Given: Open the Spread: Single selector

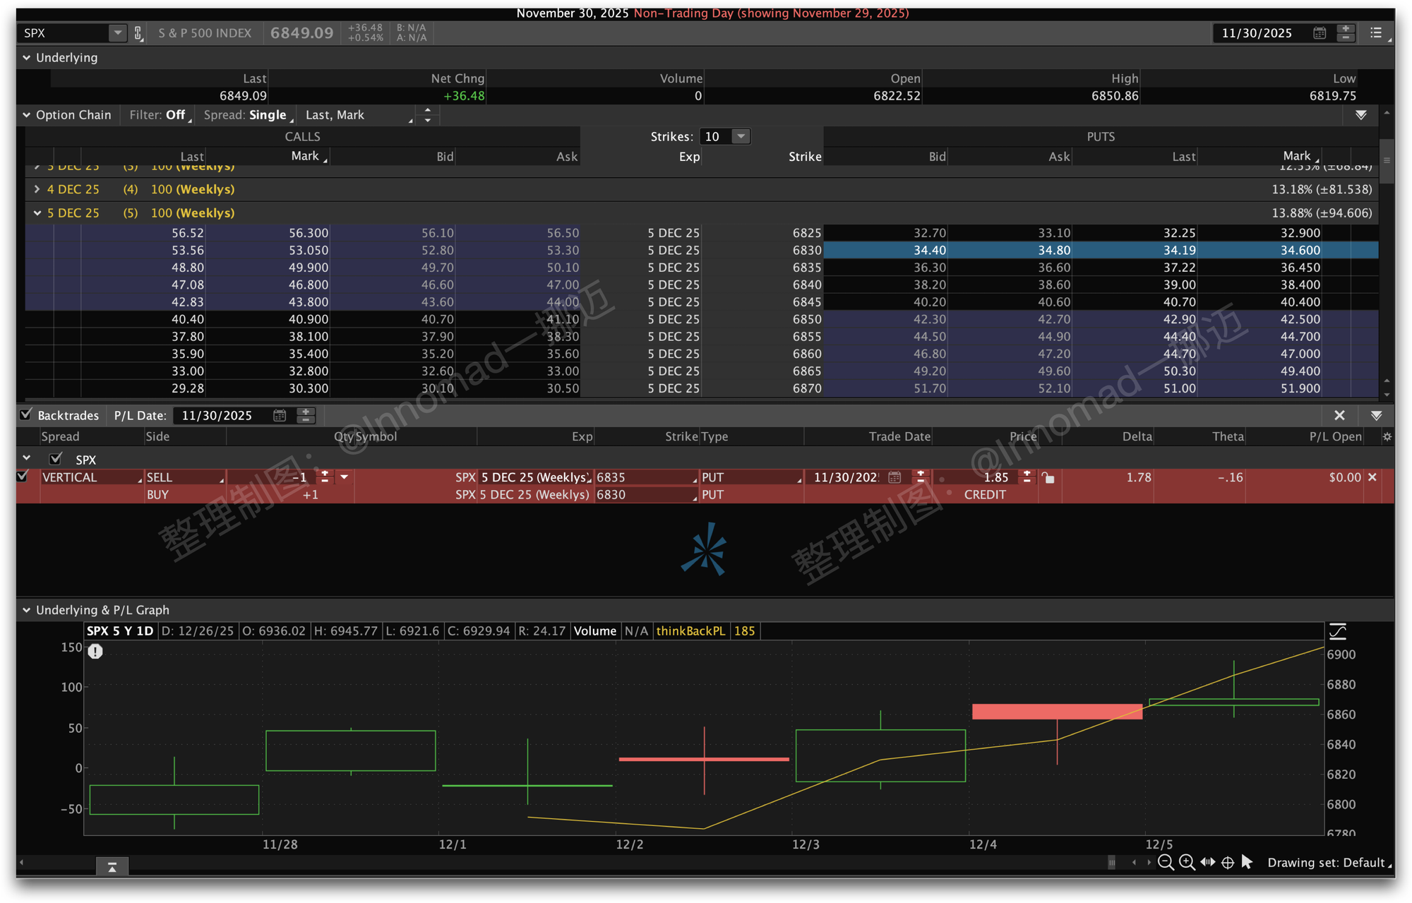Looking at the screenshot, I should (x=248, y=115).
